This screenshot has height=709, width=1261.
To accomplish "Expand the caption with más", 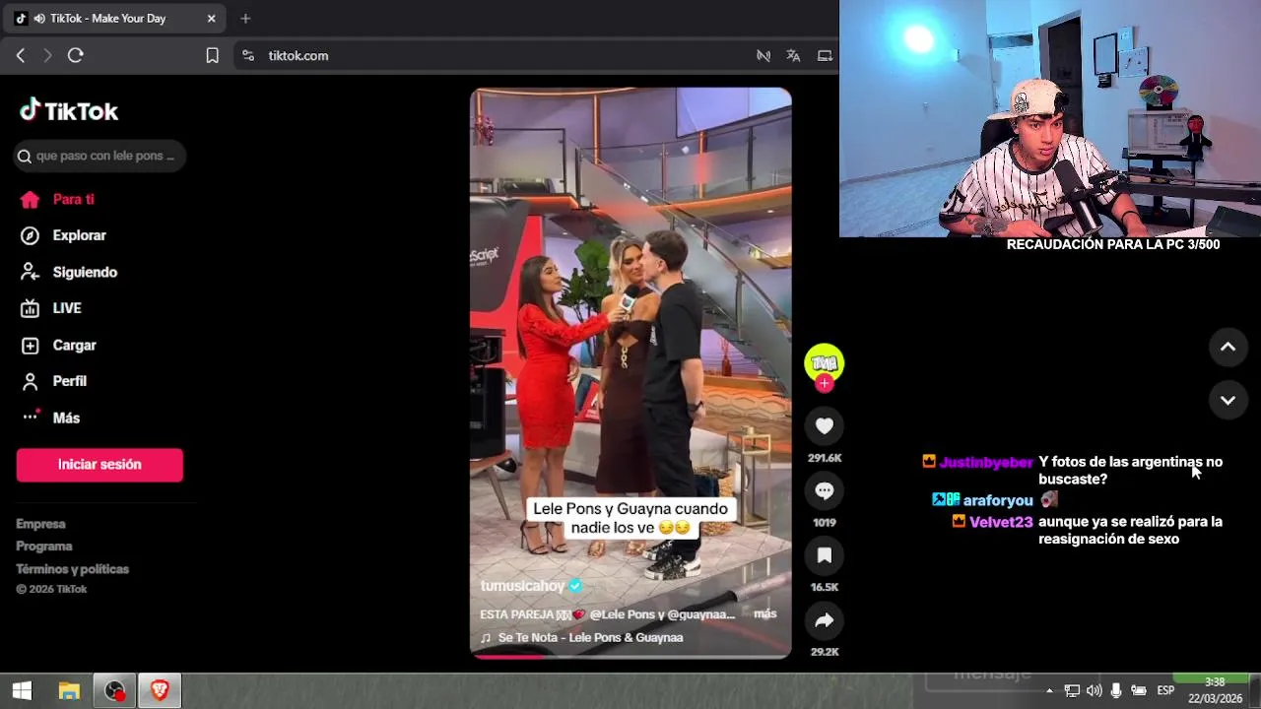I will click(764, 613).
